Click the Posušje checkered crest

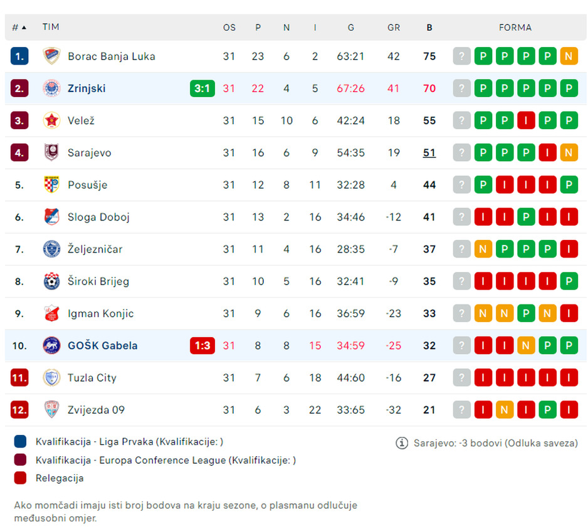51,185
